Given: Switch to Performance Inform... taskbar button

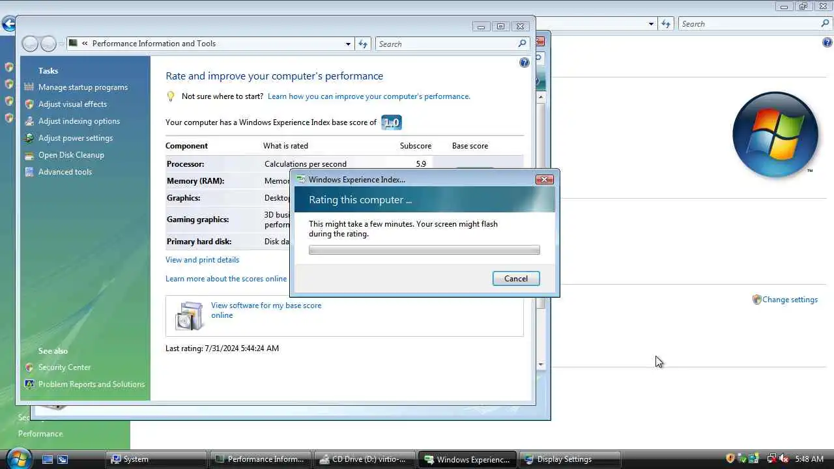Looking at the screenshot, I should pyautogui.click(x=260, y=459).
